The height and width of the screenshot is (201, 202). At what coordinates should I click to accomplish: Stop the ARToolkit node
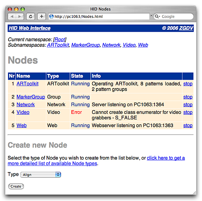(x=188, y=84)
